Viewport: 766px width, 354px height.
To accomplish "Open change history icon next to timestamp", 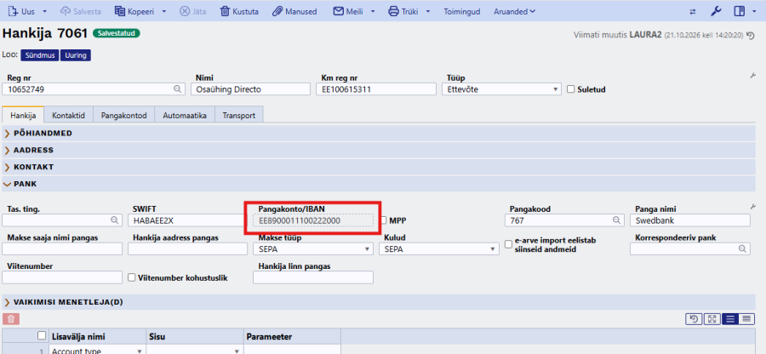I will (752, 36).
